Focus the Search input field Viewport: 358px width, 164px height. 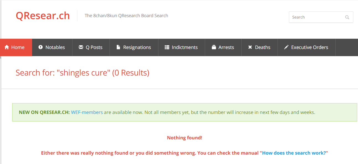pyautogui.click(x=316, y=17)
